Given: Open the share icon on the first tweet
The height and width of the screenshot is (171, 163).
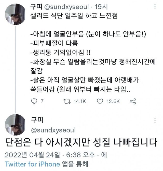Looking at the screenshot, I should [133, 101].
